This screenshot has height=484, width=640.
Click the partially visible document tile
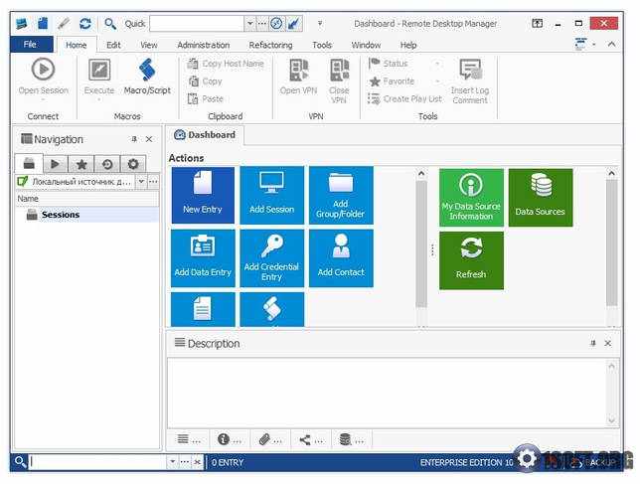pyautogui.click(x=203, y=309)
